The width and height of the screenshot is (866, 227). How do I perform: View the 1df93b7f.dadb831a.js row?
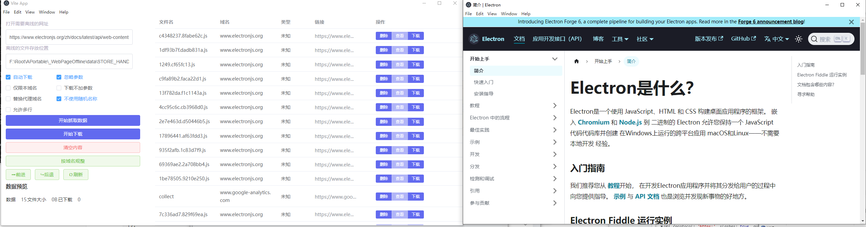[x=400, y=50]
